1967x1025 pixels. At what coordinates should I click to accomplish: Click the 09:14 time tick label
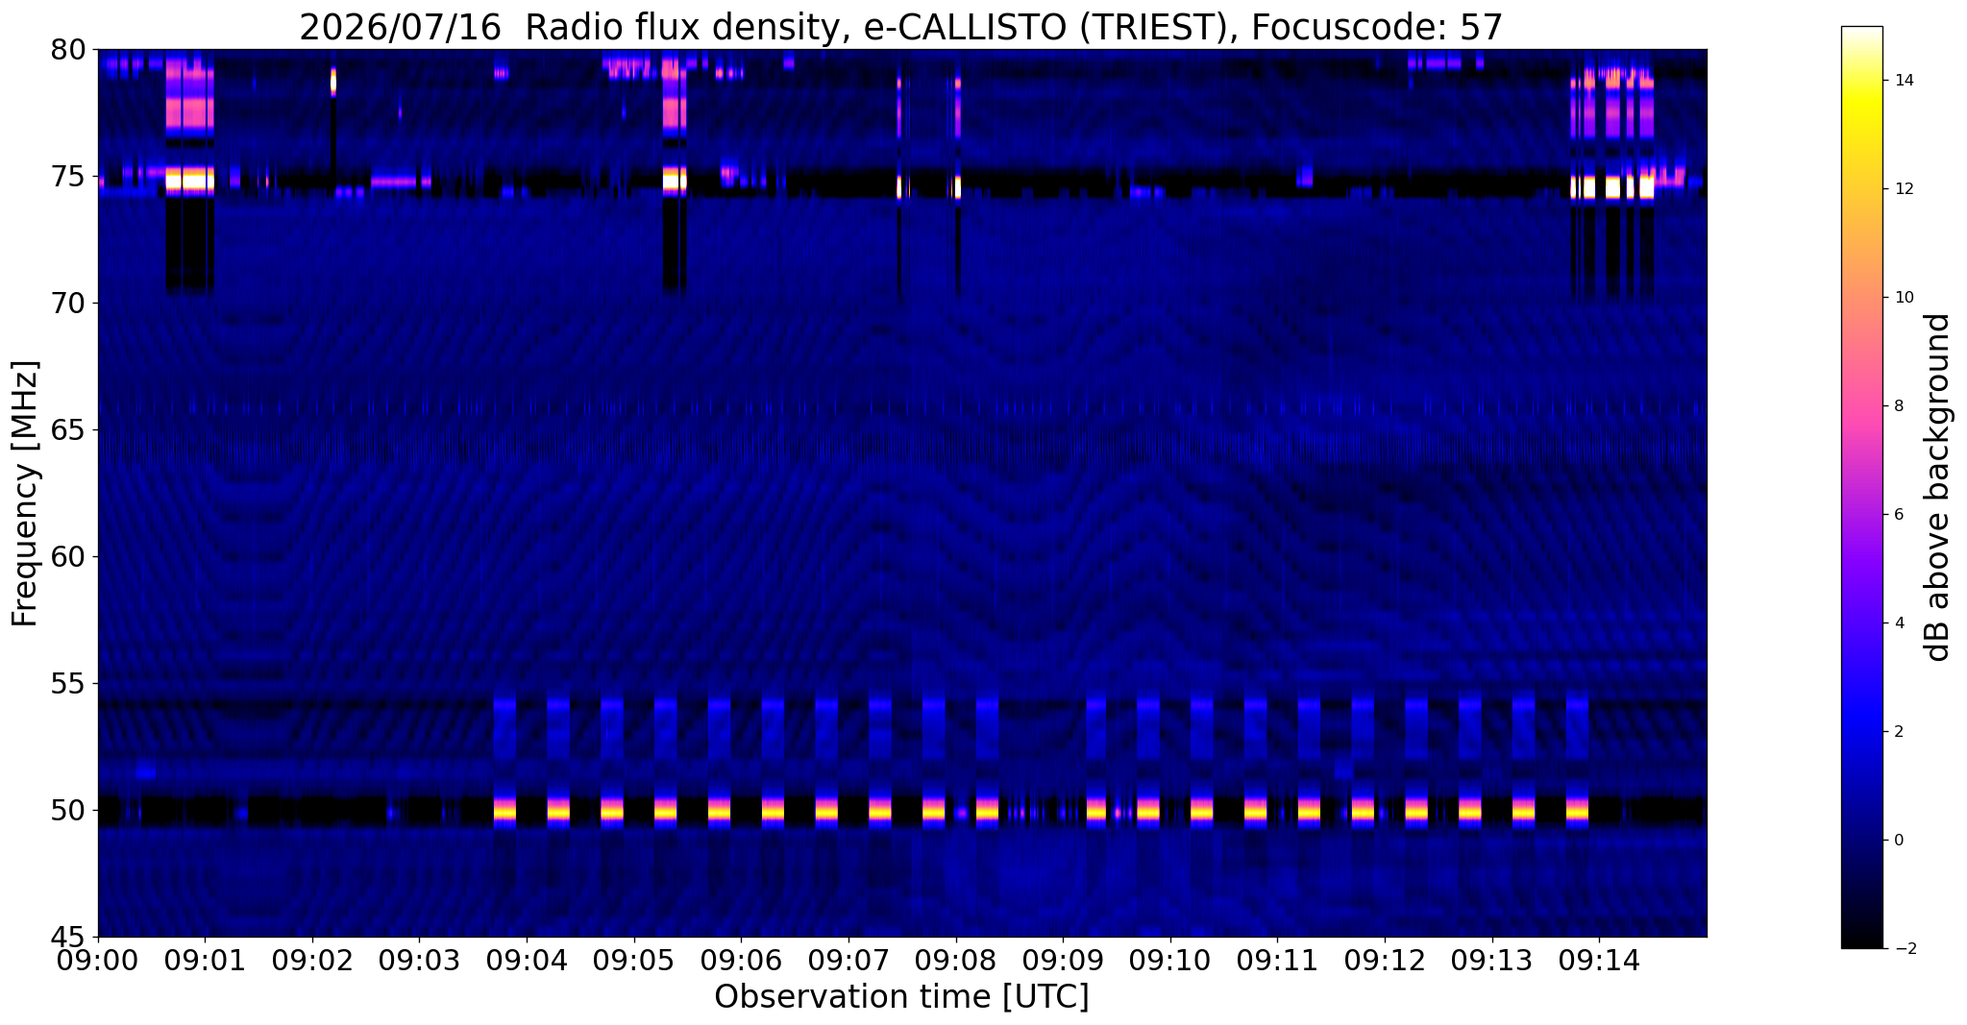pos(1599,959)
